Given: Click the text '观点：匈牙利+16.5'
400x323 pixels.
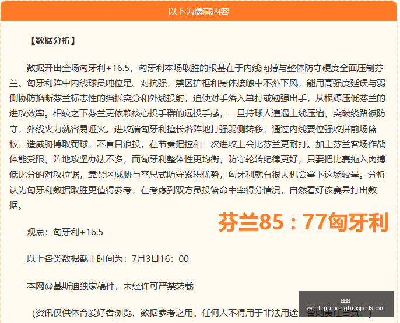Looking at the screenshot, I should point(65,232).
